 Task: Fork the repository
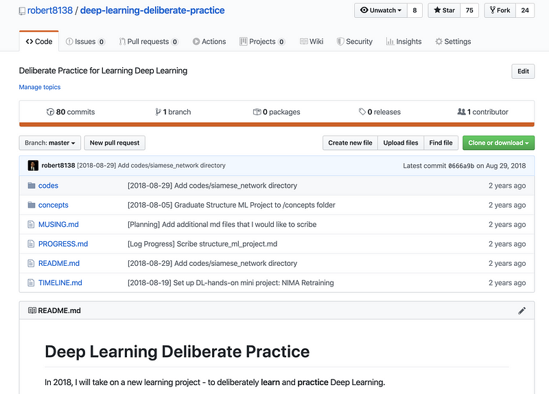(x=500, y=10)
